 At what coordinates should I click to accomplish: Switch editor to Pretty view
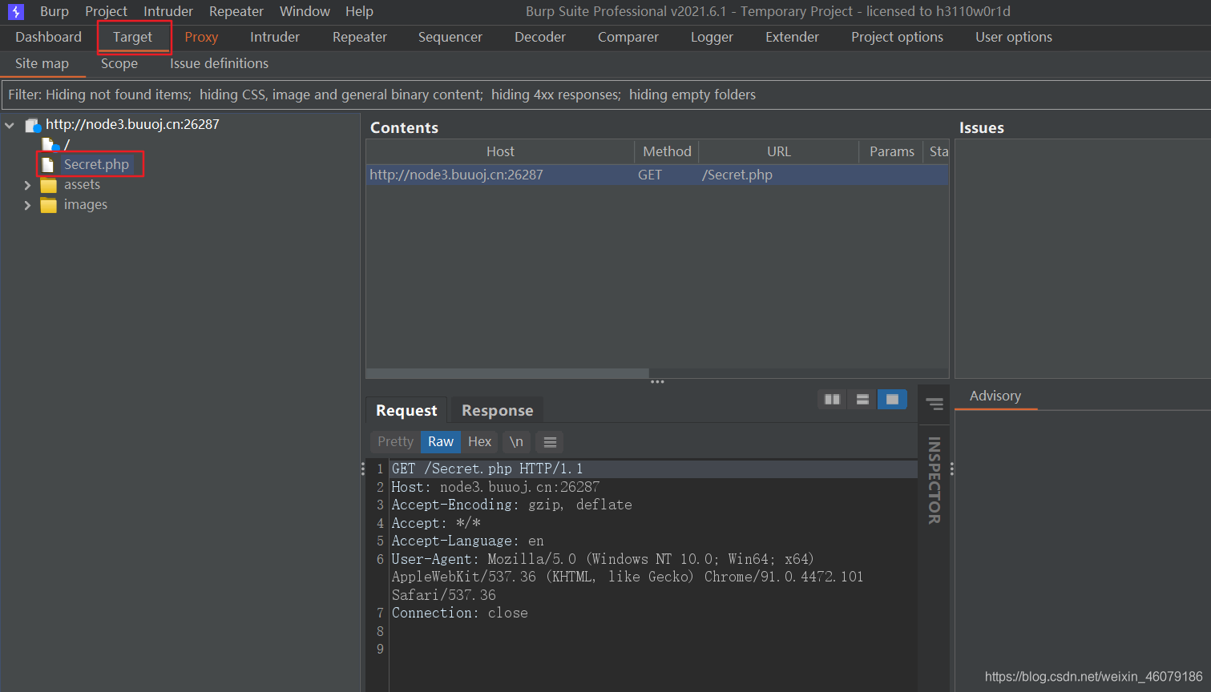tap(395, 441)
